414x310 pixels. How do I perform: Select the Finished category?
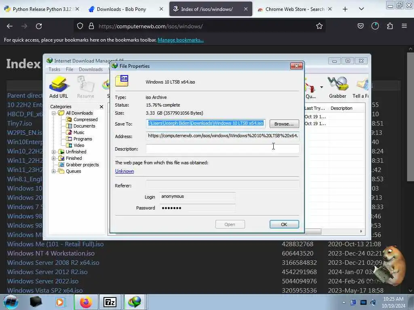coord(74,158)
